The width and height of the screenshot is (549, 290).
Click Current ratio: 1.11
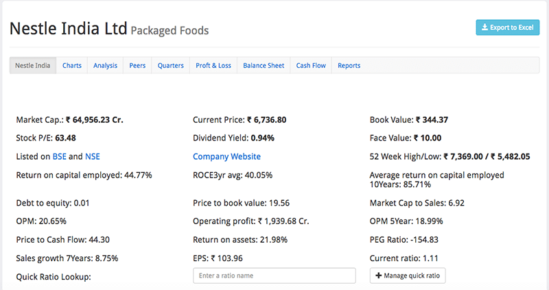404,258
